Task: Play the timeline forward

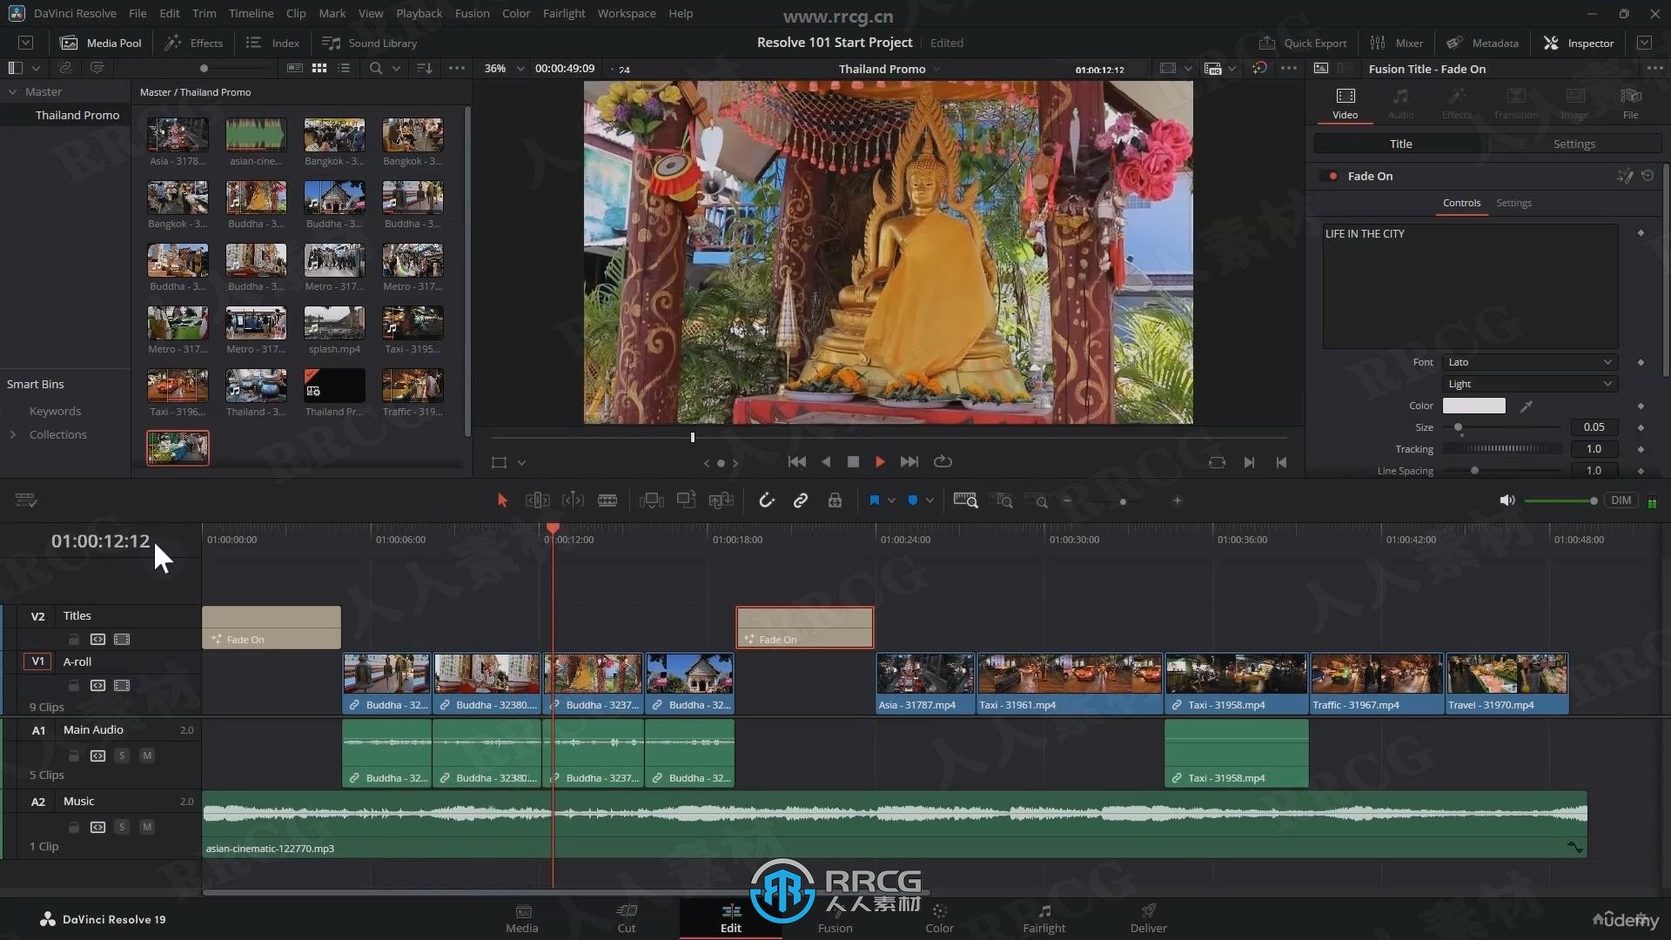Action: tap(880, 462)
